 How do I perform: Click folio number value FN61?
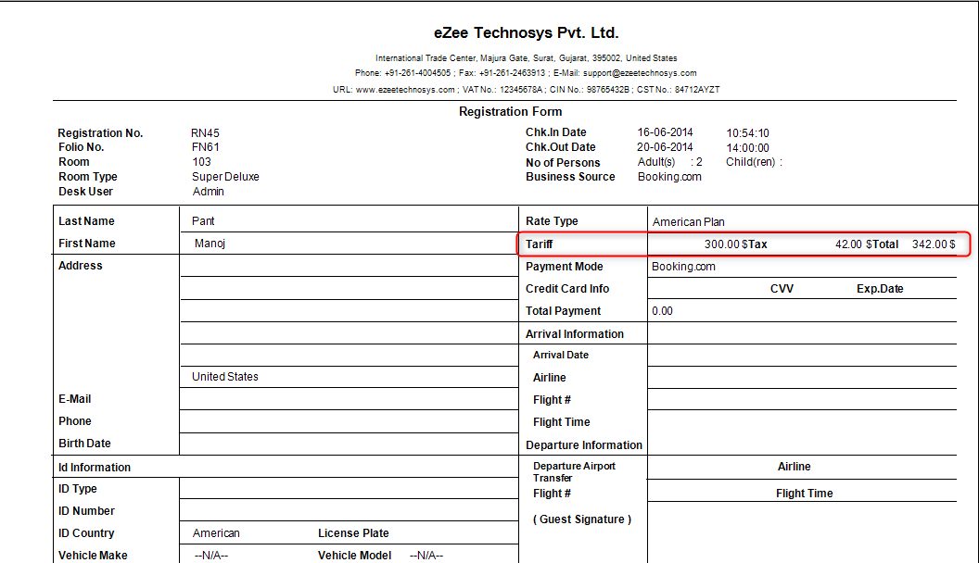[206, 147]
